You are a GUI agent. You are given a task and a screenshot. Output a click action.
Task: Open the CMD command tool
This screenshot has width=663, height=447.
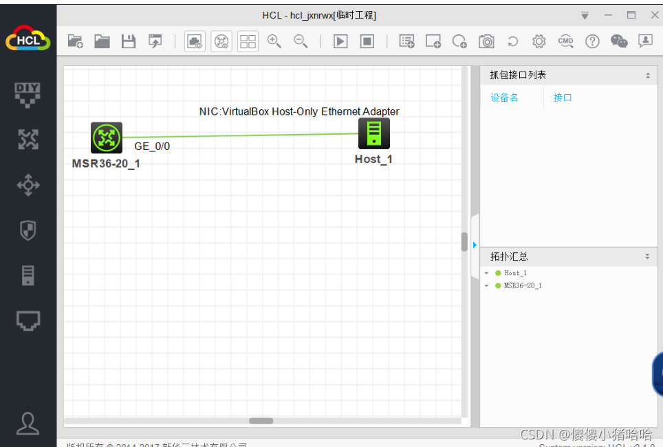click(x=566, y=41)
